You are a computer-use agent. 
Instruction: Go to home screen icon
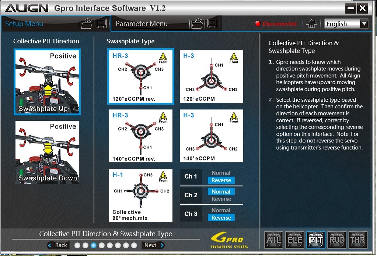click(x=311, y=24)
